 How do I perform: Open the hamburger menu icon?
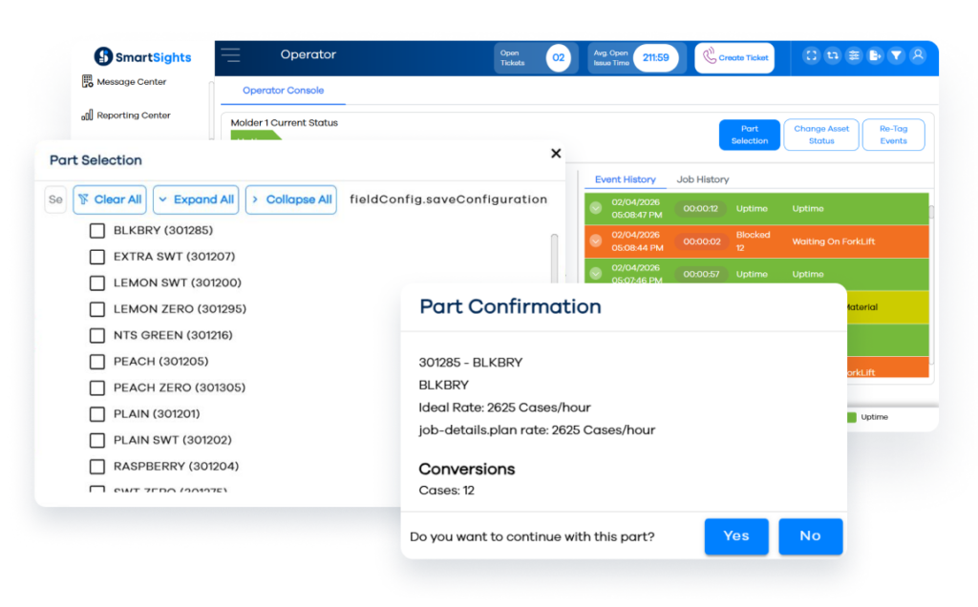coord(230,55)
